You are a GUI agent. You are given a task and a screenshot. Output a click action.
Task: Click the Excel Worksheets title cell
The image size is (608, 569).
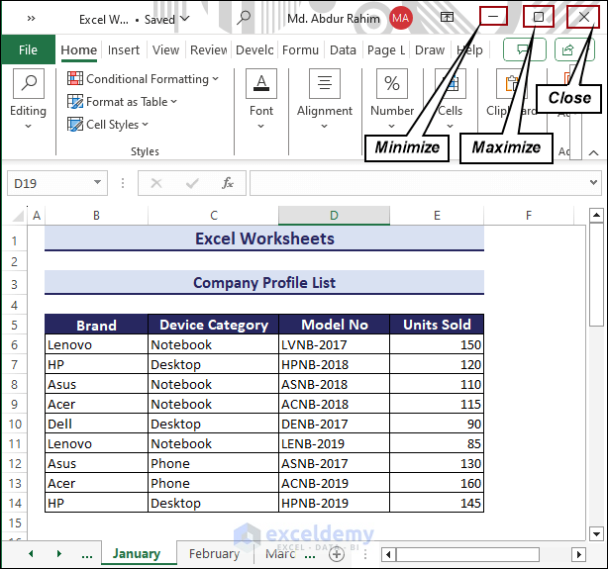click(264, 238)
